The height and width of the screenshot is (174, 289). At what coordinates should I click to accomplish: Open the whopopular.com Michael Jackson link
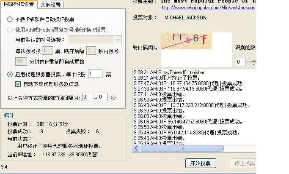coord(208,8)
